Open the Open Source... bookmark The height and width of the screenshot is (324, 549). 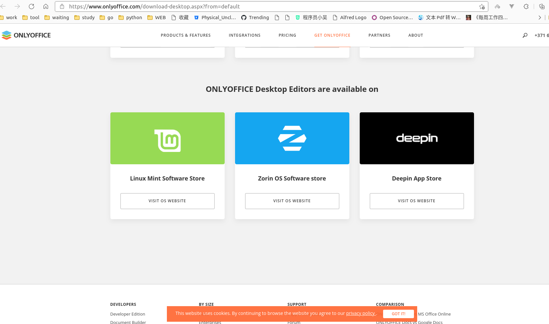point(392,18)
